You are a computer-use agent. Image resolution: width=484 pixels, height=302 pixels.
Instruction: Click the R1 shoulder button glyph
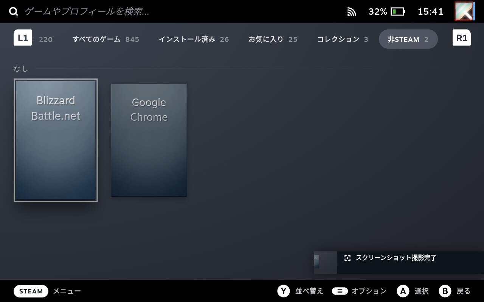(x=462, y=38)
